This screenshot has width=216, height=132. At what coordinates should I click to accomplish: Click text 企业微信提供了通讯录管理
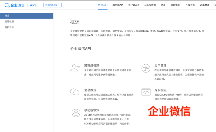click(84, 31)
